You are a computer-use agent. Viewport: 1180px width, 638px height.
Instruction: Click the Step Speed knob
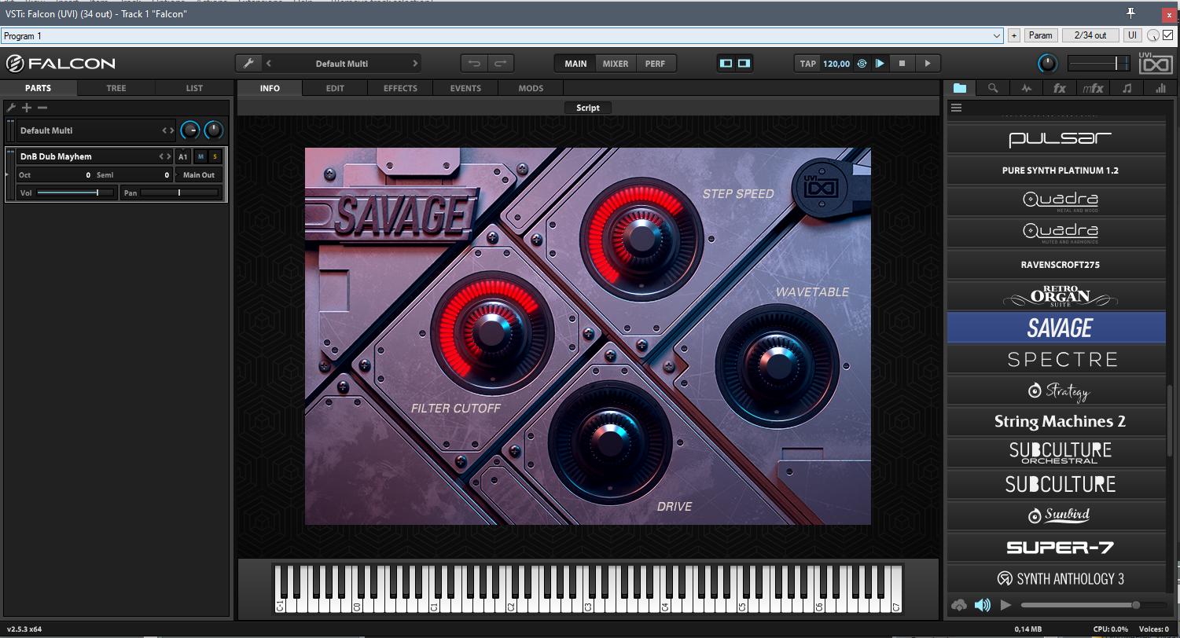[x=641, y=237]
